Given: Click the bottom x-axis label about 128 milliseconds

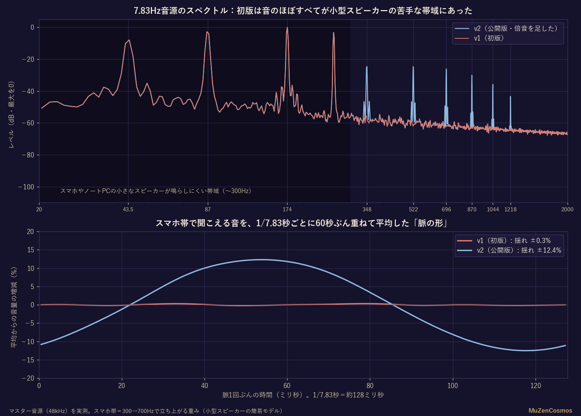Looking at the screenshot, I should (303, 395).
